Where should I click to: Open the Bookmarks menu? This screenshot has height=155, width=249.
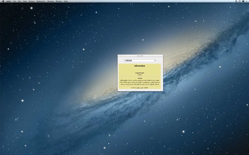click(x=41, y=1)
